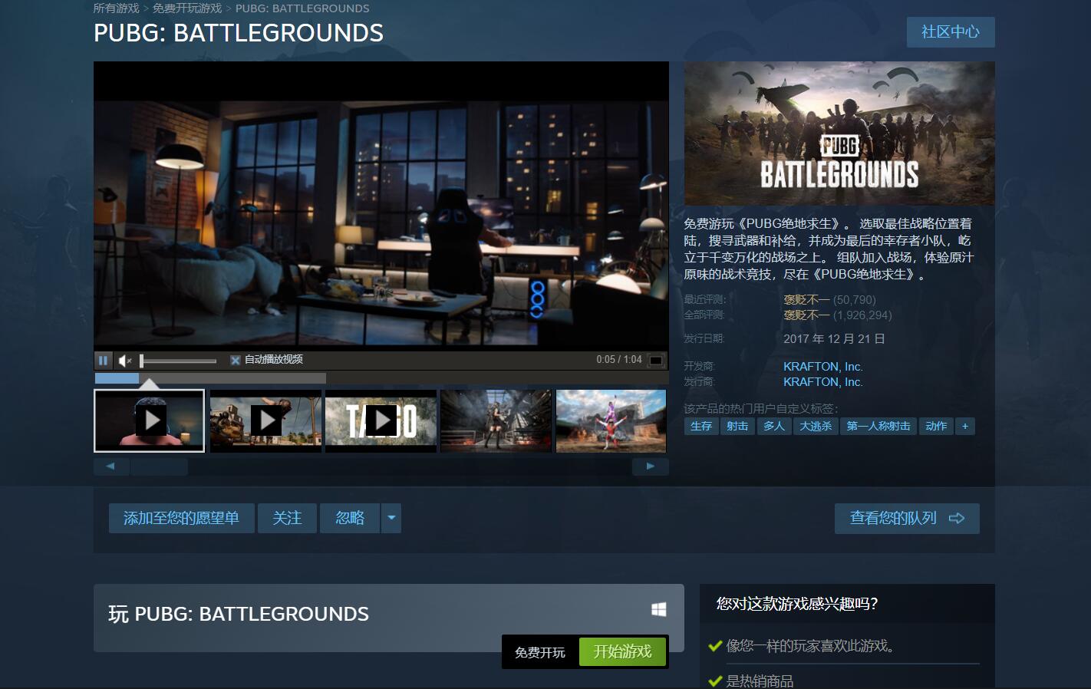Viewport: 1091px width, 689px height.
Task: Click the thumbnail strip scrollbar handle
Action: tap(157, 466)
